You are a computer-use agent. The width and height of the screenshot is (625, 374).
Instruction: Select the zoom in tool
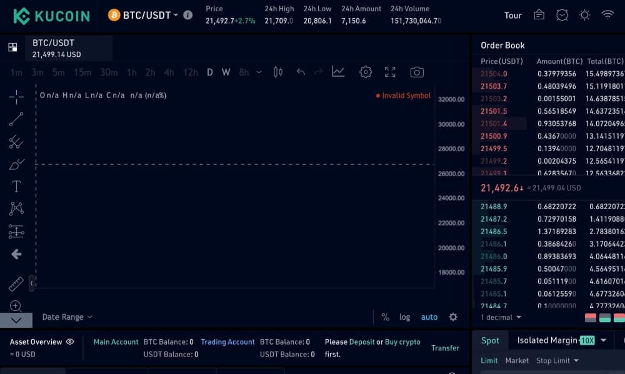tap(16, 306)
